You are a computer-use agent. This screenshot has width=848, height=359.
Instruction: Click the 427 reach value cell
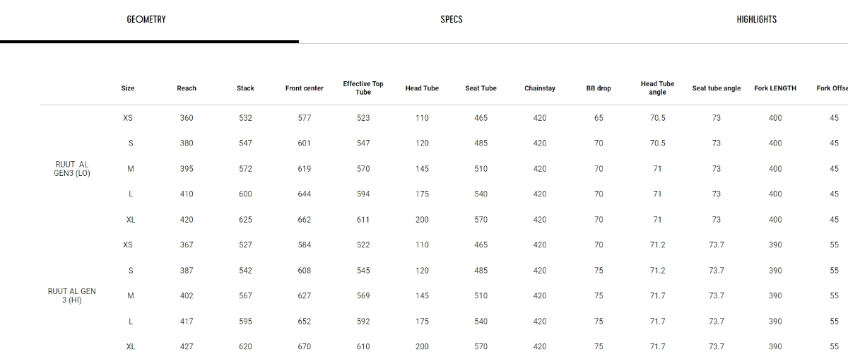187,347
